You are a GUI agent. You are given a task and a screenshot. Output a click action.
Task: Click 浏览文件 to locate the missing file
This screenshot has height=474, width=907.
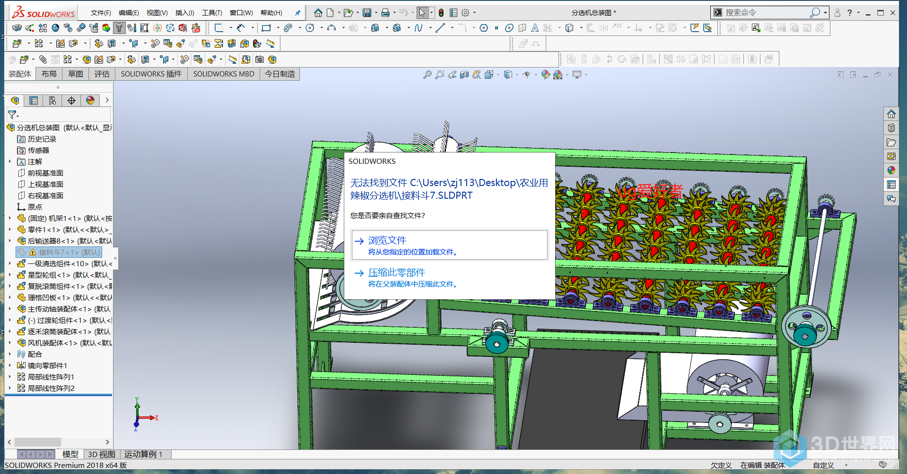coord(449,245)
